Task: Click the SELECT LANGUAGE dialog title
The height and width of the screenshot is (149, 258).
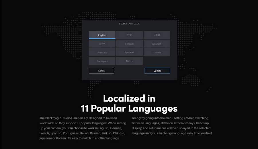Action: click(129, 24)
